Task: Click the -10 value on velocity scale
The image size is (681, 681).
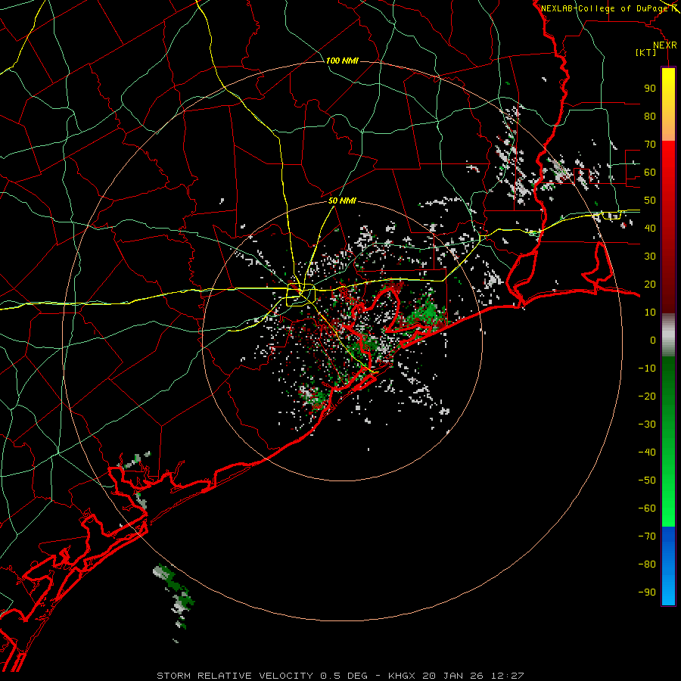Action: coord(647,368)
